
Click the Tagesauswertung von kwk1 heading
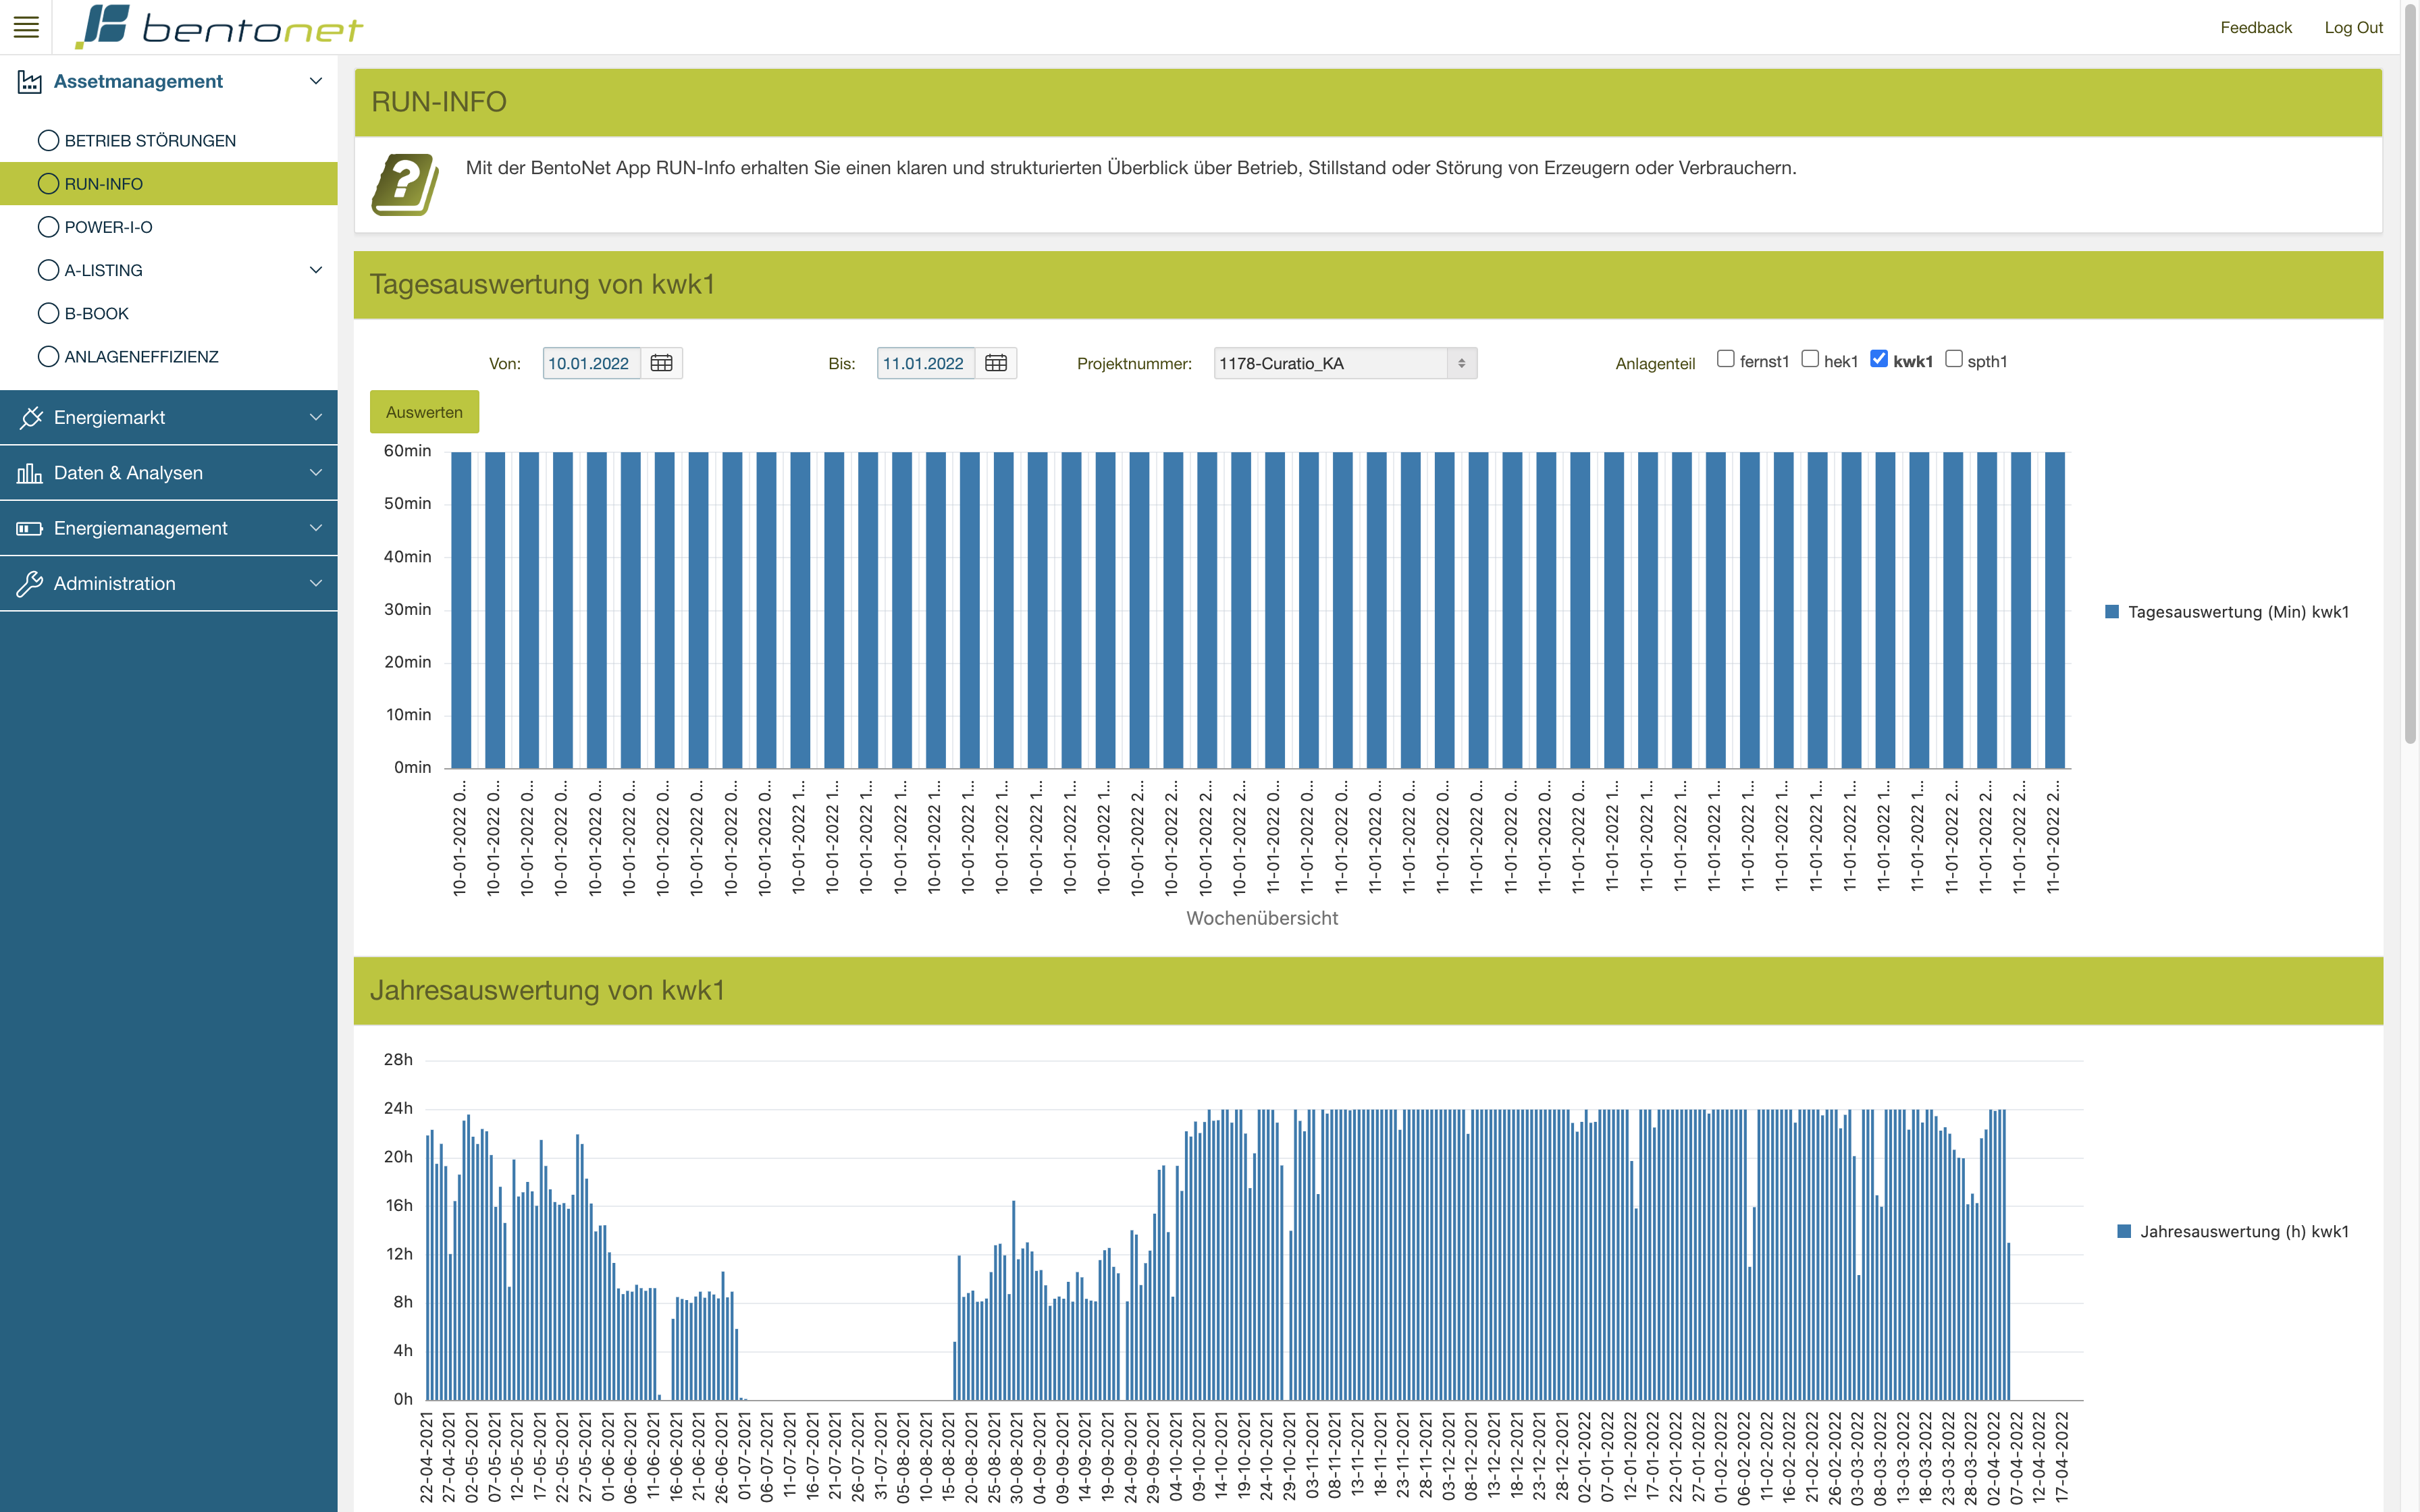542,285
